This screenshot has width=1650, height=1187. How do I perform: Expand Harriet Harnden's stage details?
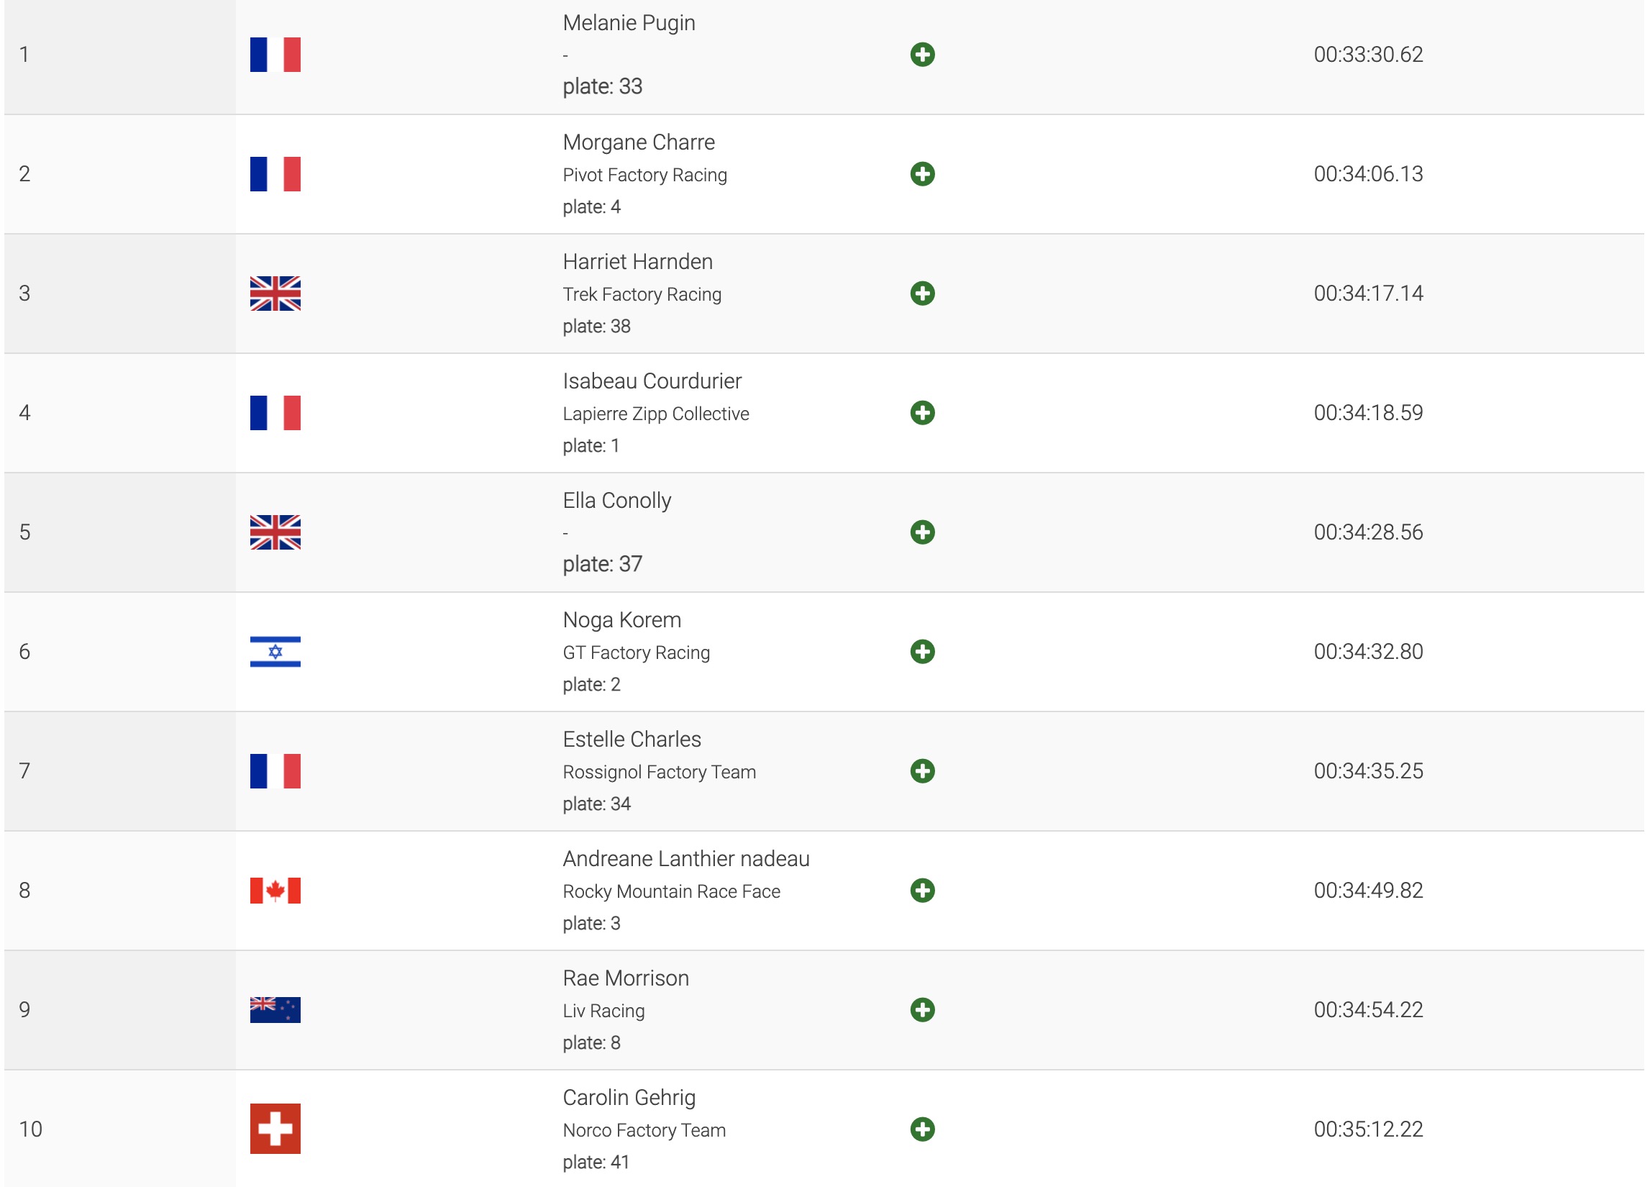(922, 294)
